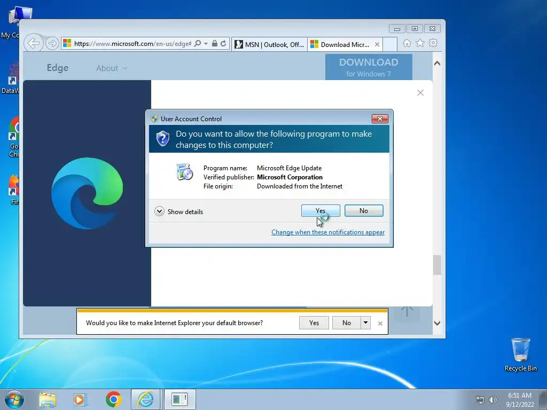Click Internet Explorer taskbar icon
Image resolution: width=547 pixels, height=410 pixels.
pyautogui.click(x=145, y=399)
